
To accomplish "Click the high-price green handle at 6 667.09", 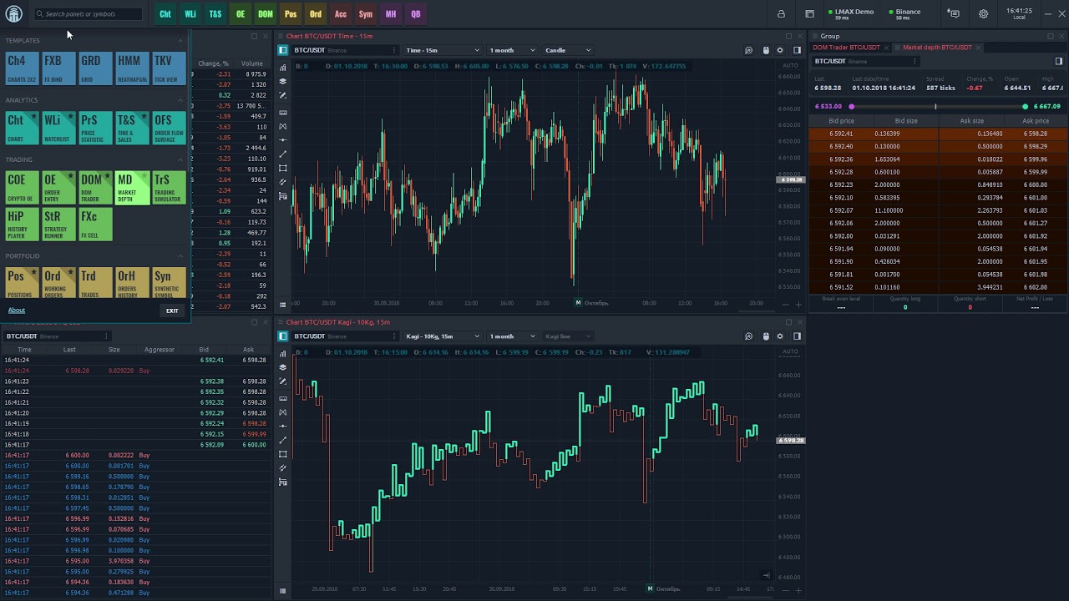I will pos(1025,107).
